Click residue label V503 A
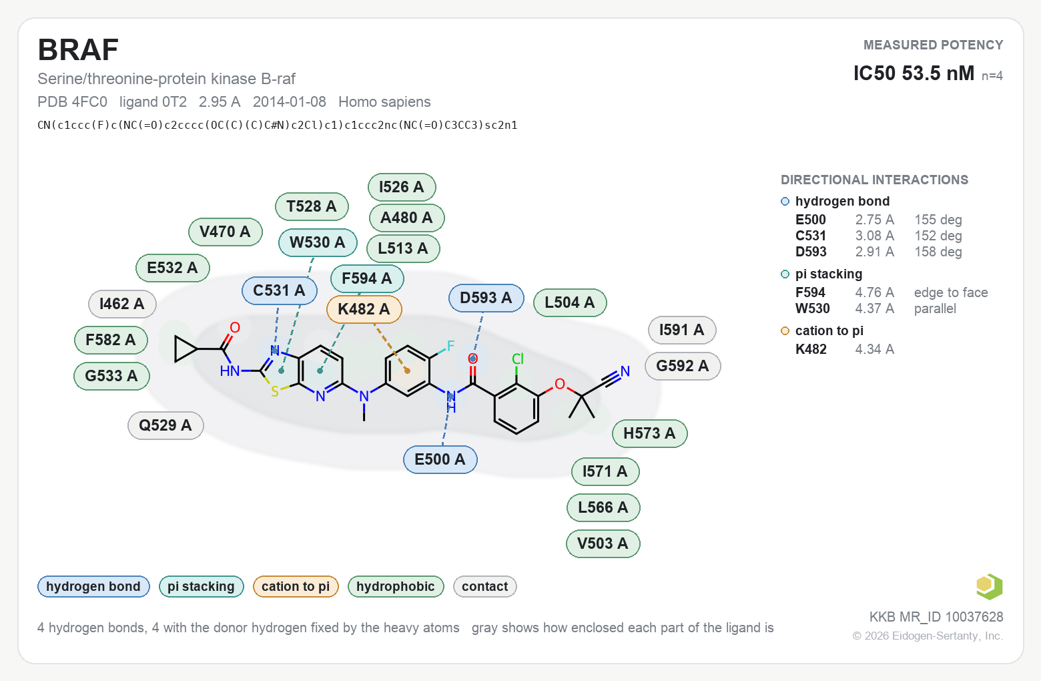The image size is (1041, 681). coord(603,543)
